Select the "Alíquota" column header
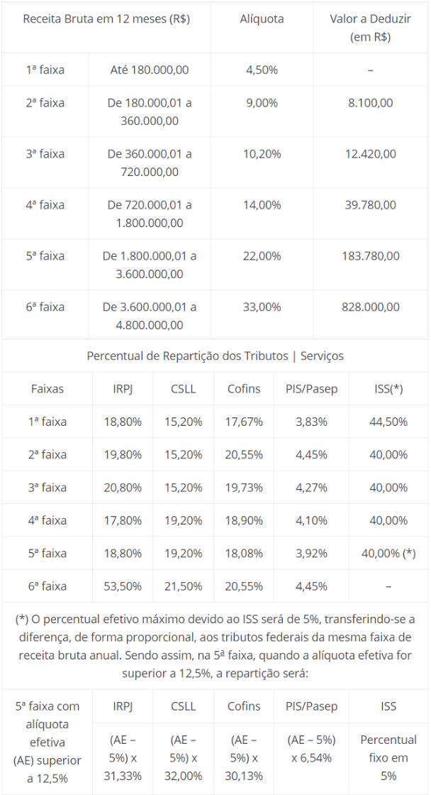 [x=262, y=19]
